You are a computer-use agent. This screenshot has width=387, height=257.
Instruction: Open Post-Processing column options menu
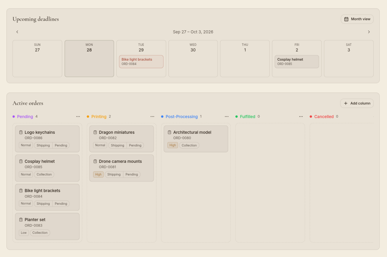tap(227, 117)
